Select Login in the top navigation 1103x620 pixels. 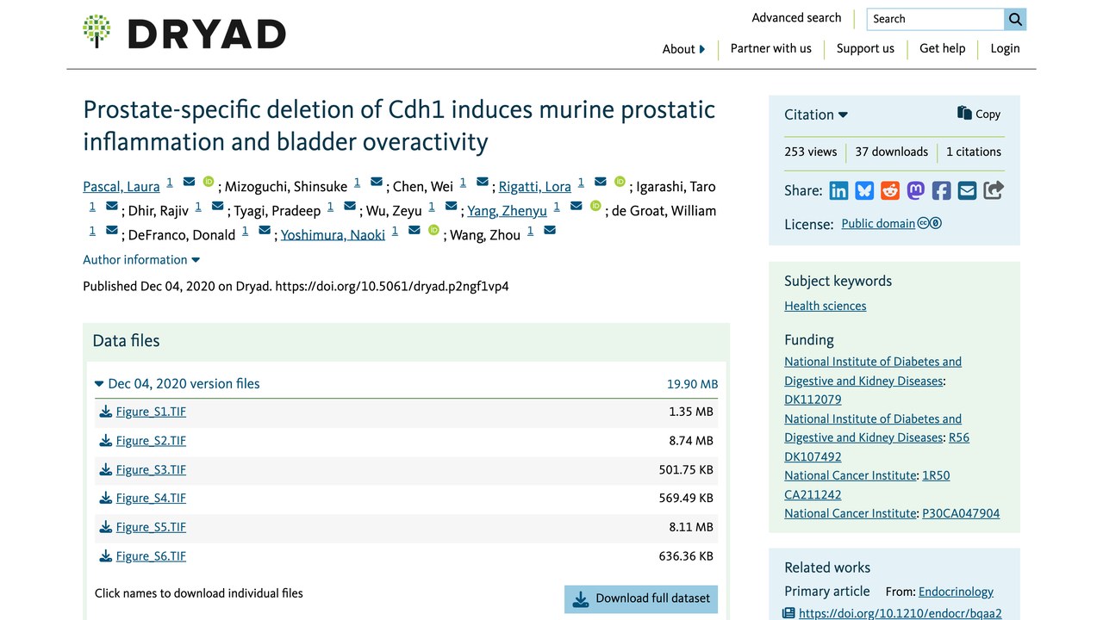point(1005,48)
